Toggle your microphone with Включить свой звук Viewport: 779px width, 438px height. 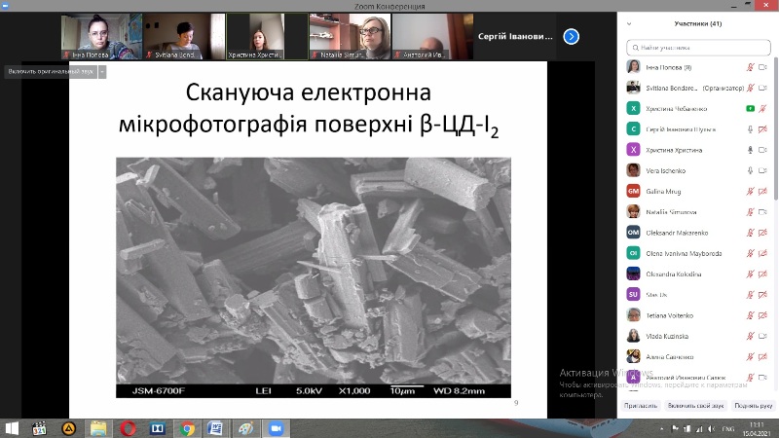pyautogui.click(x=696, y=405)
